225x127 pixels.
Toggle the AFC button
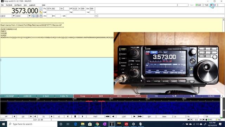coord(211,120)
